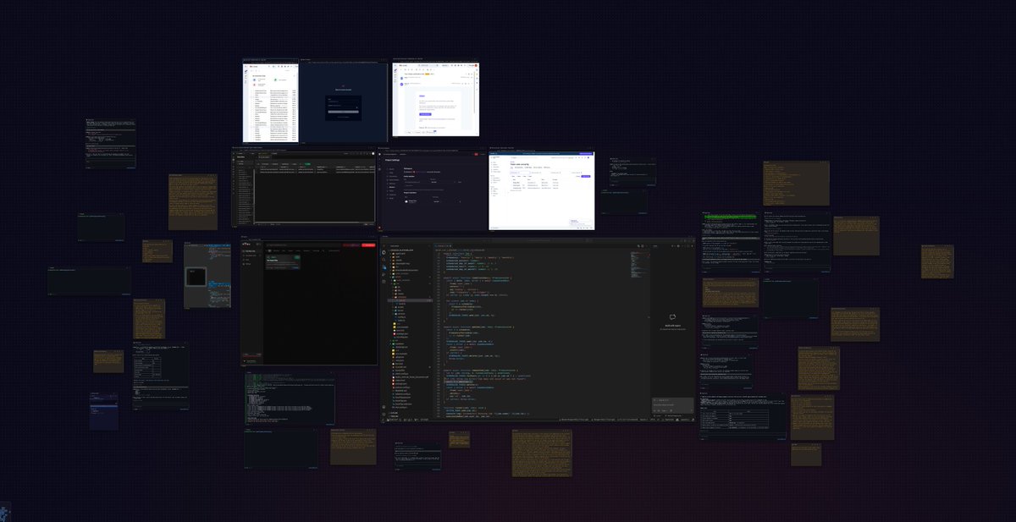
Task: Click the red button at top right of the Project Settings window
Action: [476, 154]
